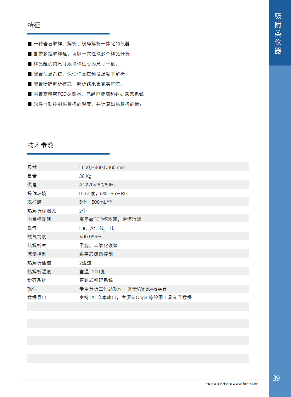Click the www.fantai.cn website link
The width and height of the screenshot is (291, 397).
(x=245, y=384)
